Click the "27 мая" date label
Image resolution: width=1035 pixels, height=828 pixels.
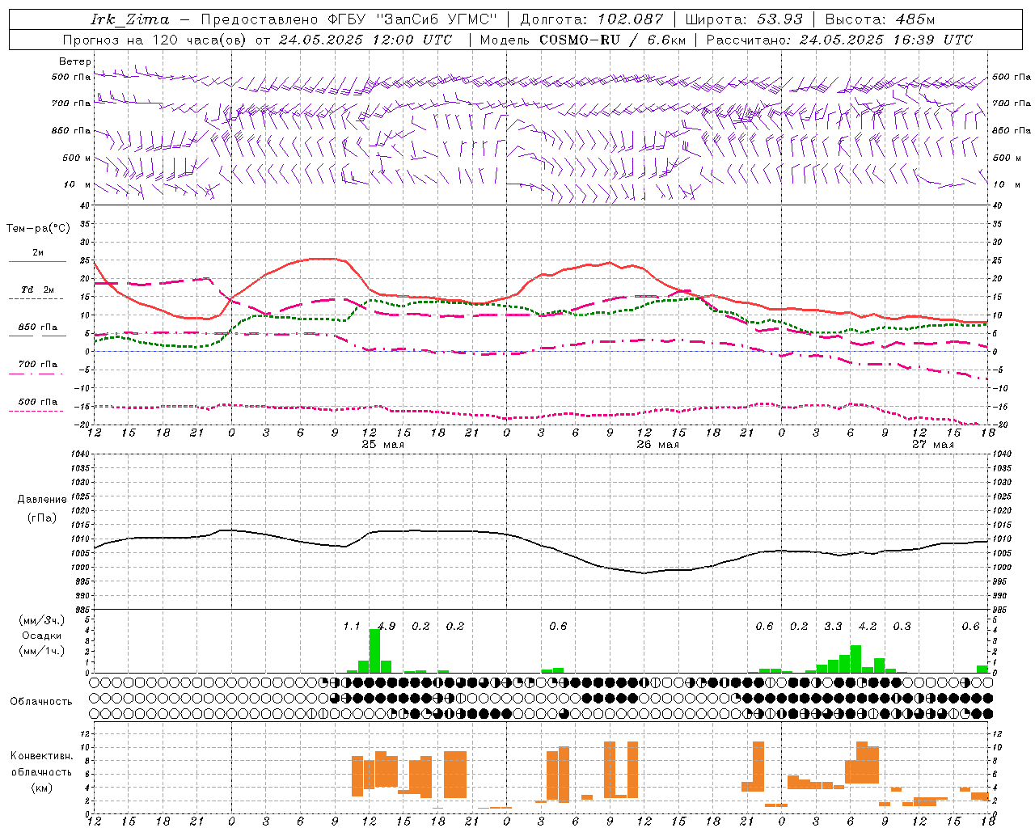[x=933, y=445]
